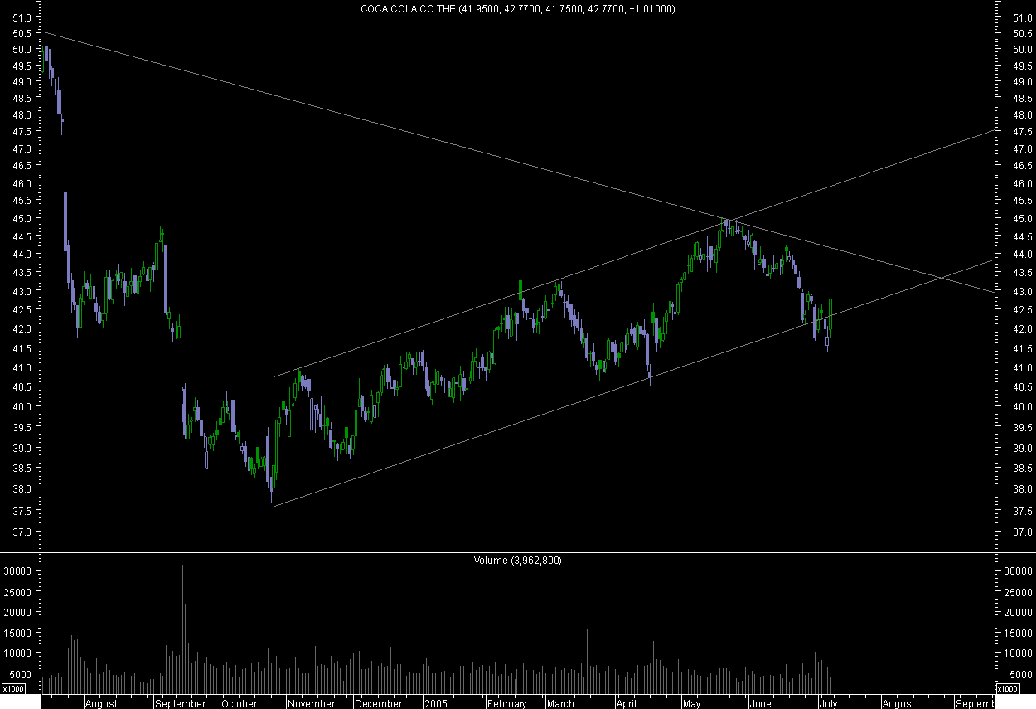Click the December month label
The image size is (1036, 709).
click(x=378, y=704)
